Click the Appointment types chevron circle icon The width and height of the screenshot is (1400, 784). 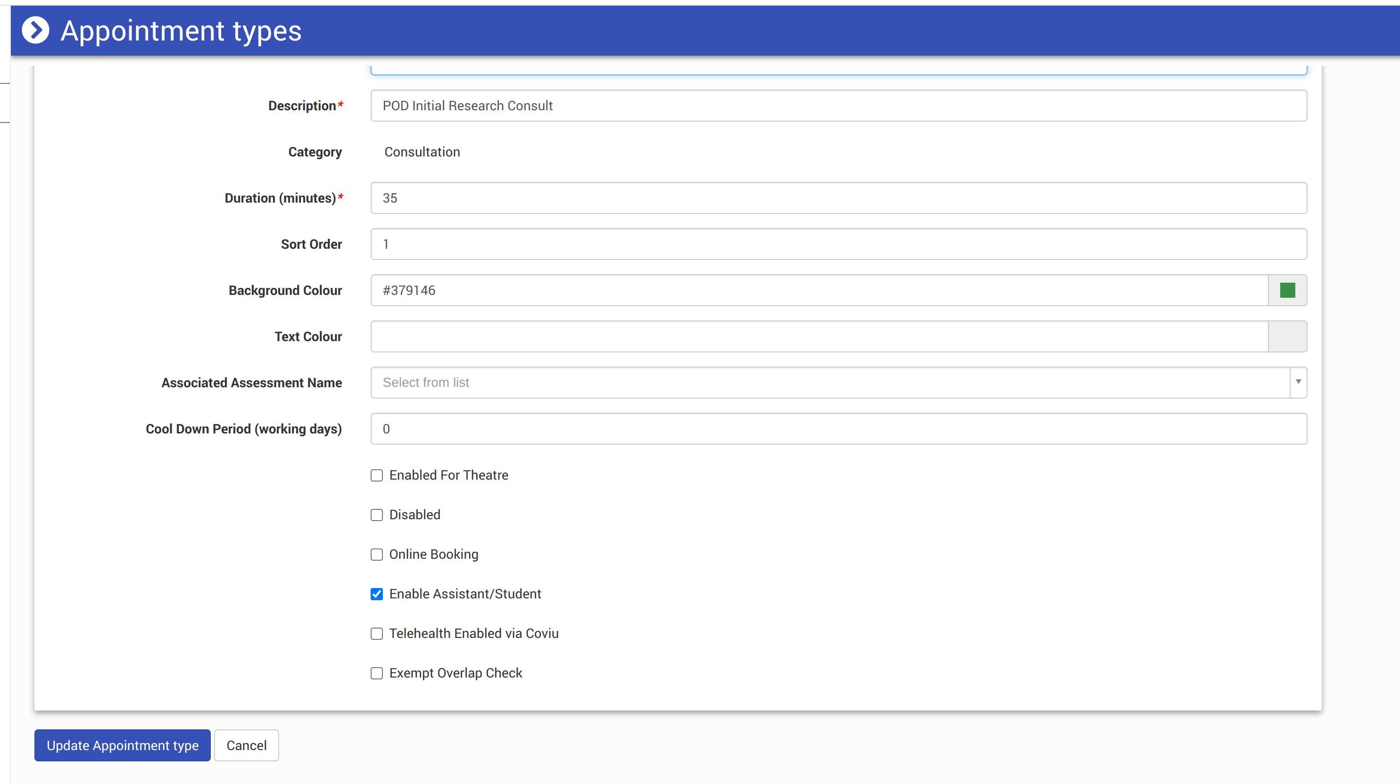click(x=35, y=31)
